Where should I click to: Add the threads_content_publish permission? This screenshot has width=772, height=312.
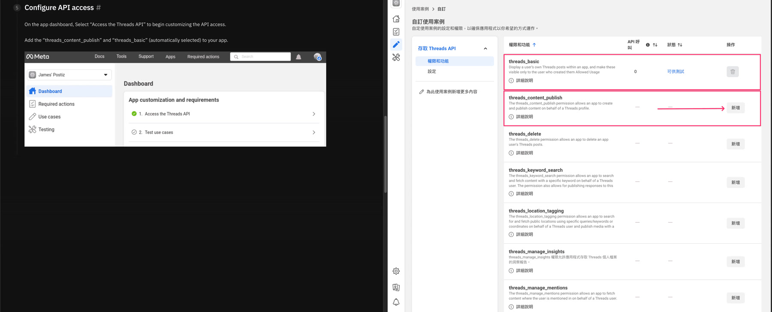click(x=736, y=108)
